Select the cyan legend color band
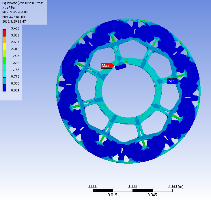Viewport: 211px width, 200px height. point(4,74)
